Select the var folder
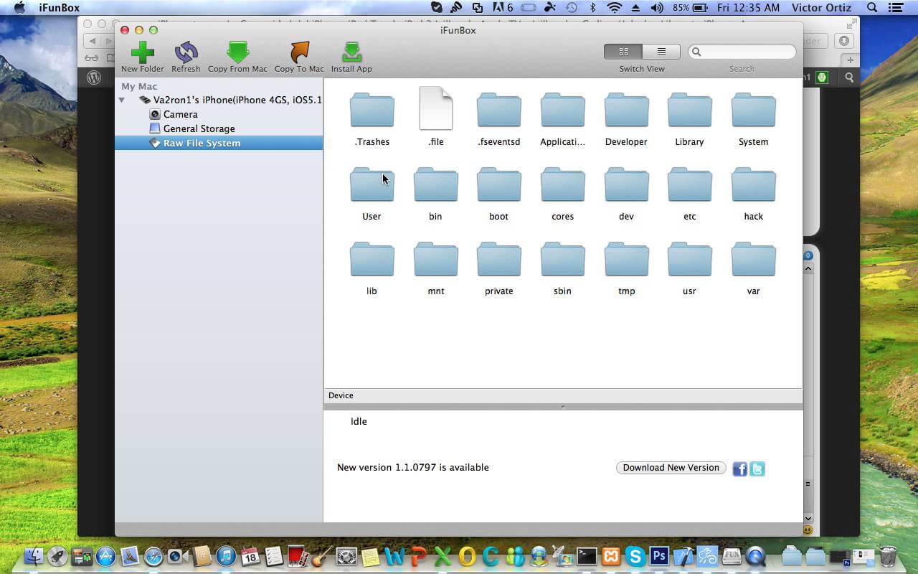 (753, 260)
